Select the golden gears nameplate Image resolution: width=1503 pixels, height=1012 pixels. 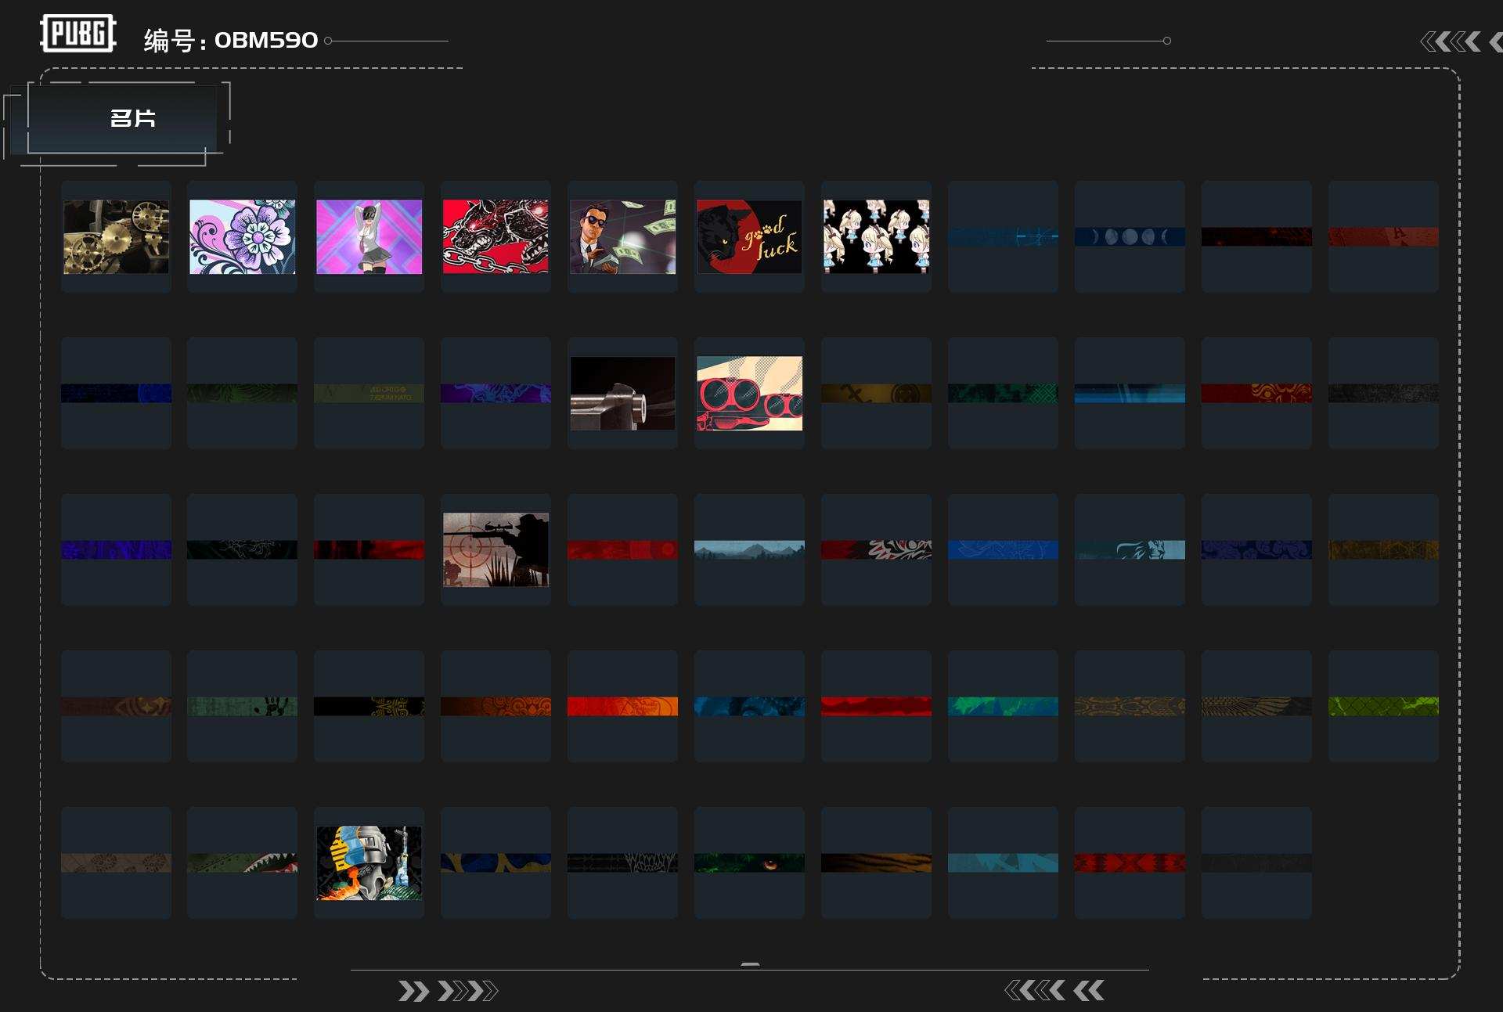click(x=116, y=236)
